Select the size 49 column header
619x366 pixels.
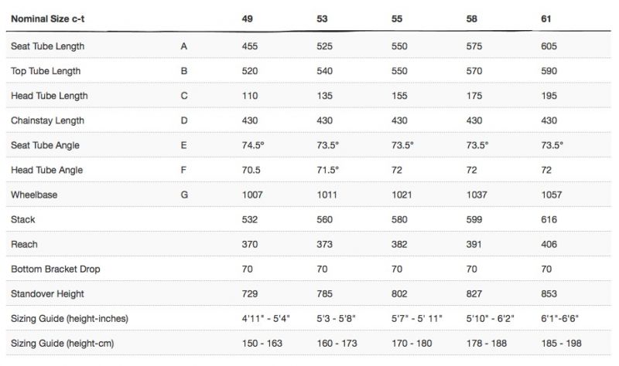247,19
